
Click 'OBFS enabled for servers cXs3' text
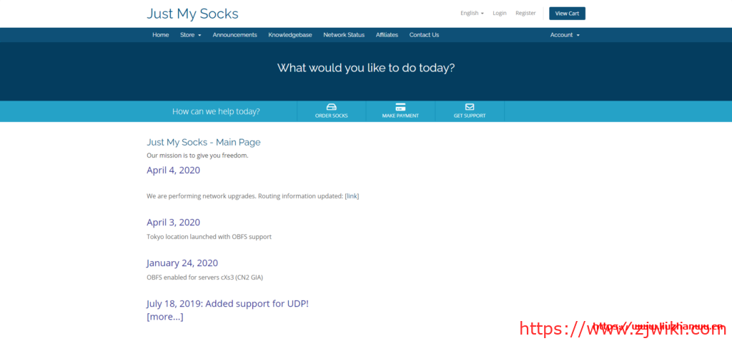[x=205, y=278]
